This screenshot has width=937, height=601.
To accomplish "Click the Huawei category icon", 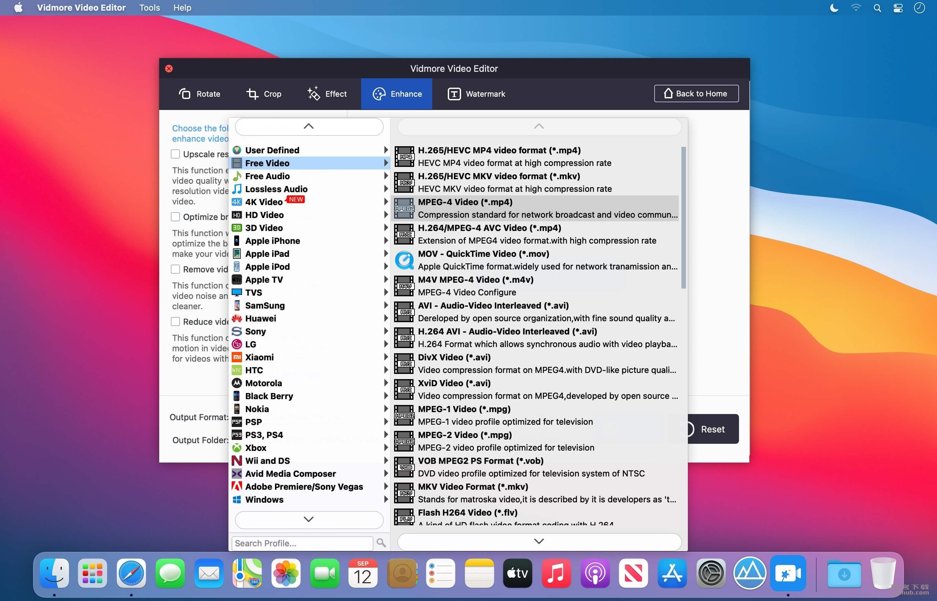I will 237,318.
